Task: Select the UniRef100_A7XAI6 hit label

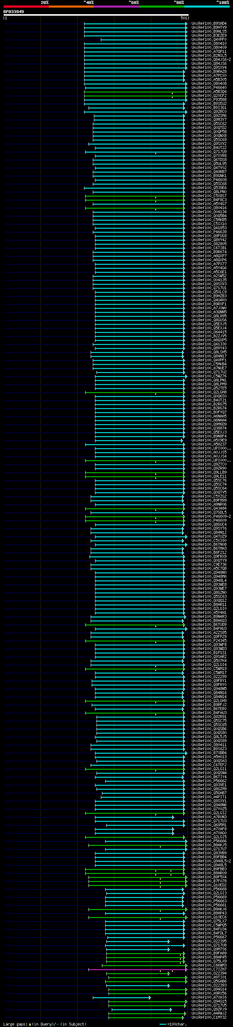Action: pyautogui.click(x=209, y=997)
